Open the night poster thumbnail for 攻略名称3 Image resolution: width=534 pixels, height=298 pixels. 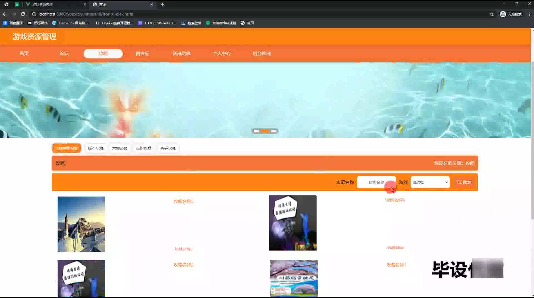[x=81, y=279]
